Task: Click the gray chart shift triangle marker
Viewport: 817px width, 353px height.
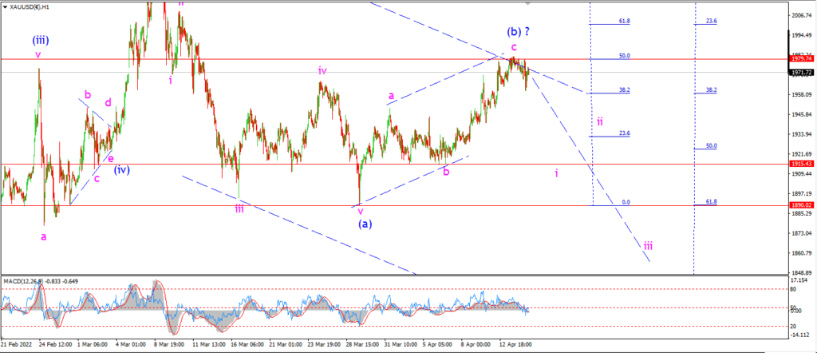Action: pos(528,3)
